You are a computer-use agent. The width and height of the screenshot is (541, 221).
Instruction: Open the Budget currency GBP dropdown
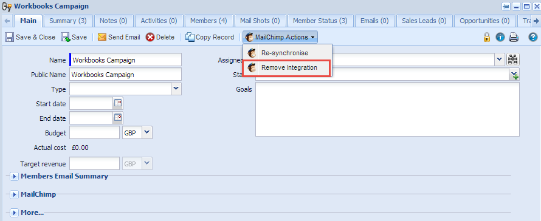[147, 132]
